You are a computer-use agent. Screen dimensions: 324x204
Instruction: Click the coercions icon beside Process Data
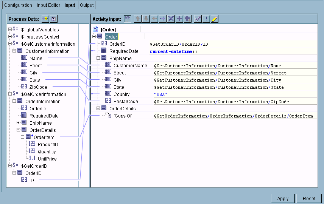pyautogui.click(x=45, y=19)
